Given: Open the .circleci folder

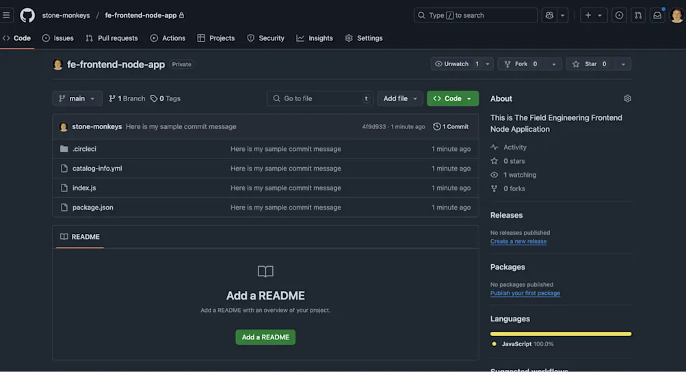Looking at the screenshot, I should 84,149.
